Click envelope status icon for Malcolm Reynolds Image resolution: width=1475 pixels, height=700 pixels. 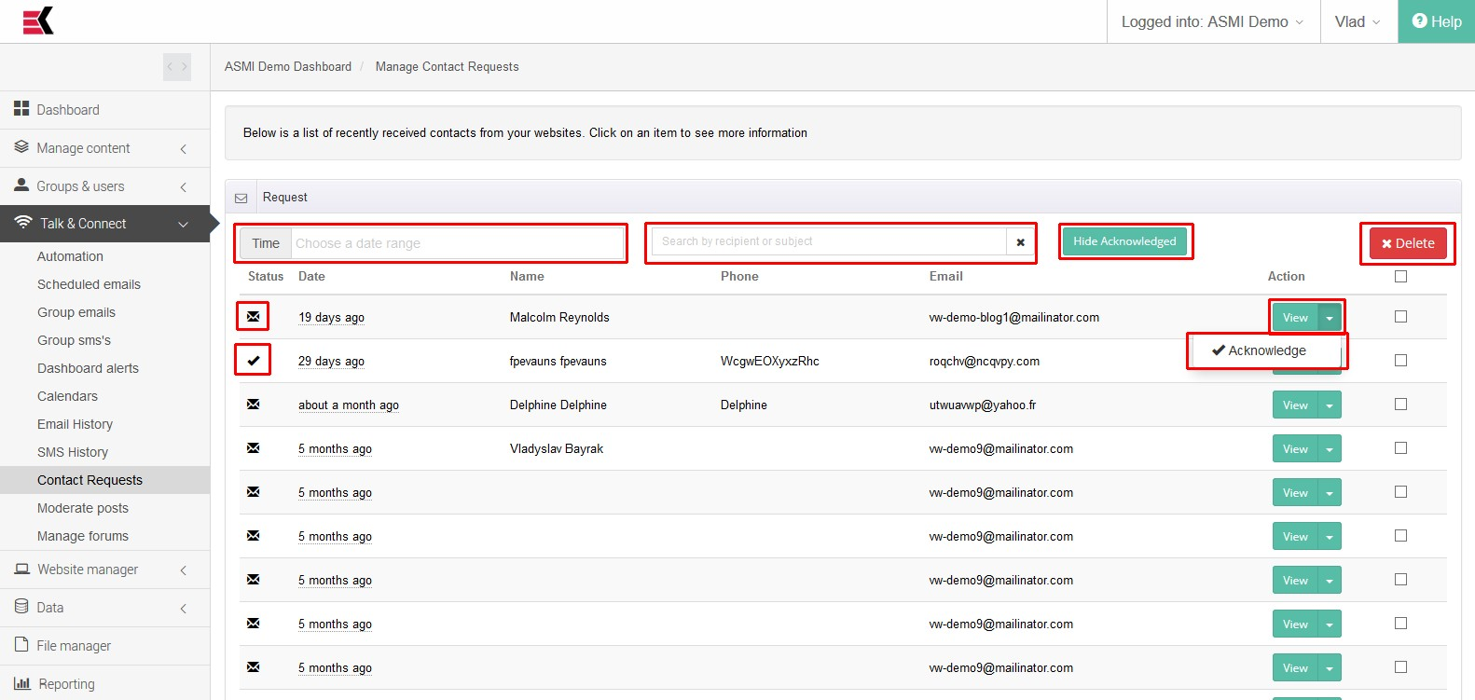pyautogui.click(x=253, y=317)
